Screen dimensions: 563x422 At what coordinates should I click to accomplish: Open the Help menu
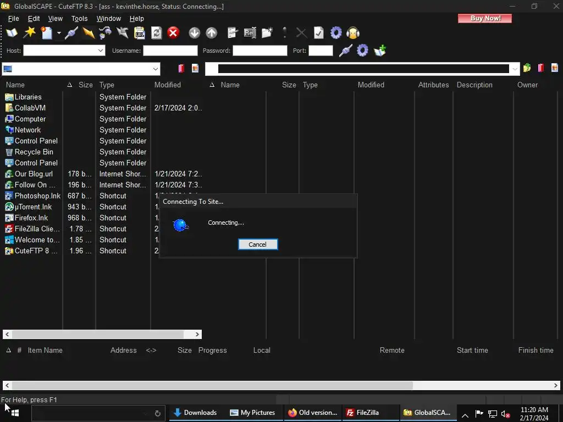point(136,19)
